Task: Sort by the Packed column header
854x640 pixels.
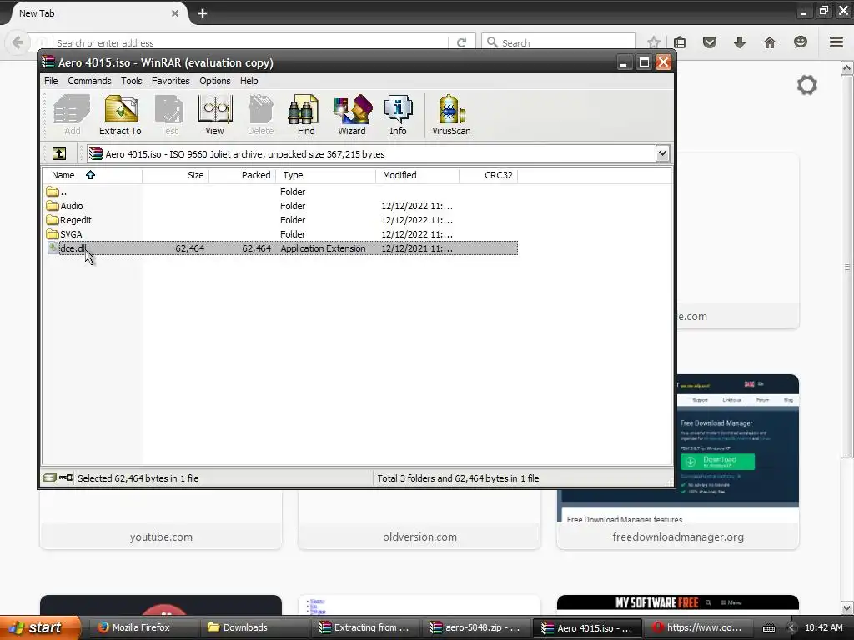Action: [243, 175]
